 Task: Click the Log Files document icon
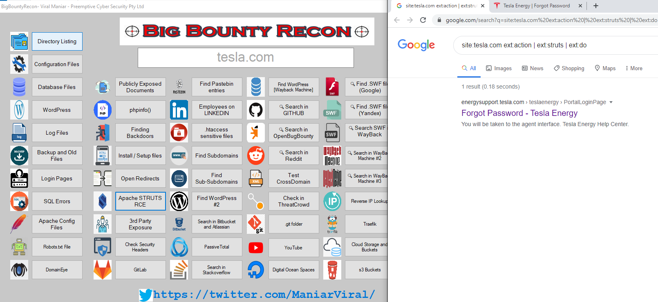19,133
